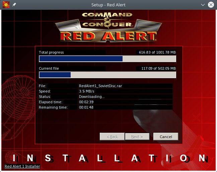Click the Elapsed time: label
The width and height of the screenshot is (217, 172).
(x=51, y=102)
